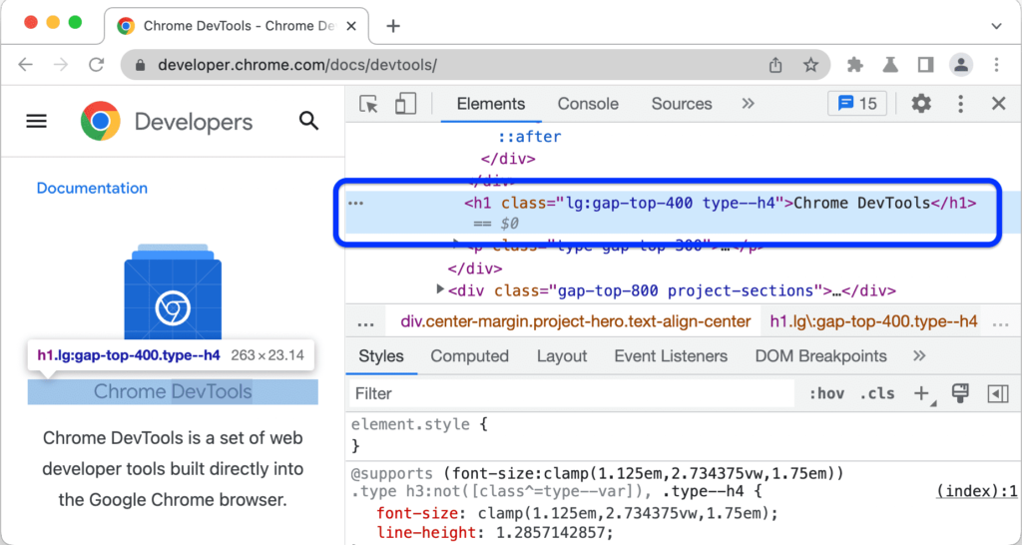The image size is (1022, 545).
Task: Click the paint roller rendering emulations icon
Action: pos(960,392)
